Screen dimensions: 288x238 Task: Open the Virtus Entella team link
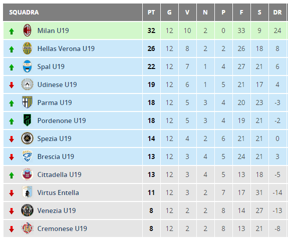(58, 192)
